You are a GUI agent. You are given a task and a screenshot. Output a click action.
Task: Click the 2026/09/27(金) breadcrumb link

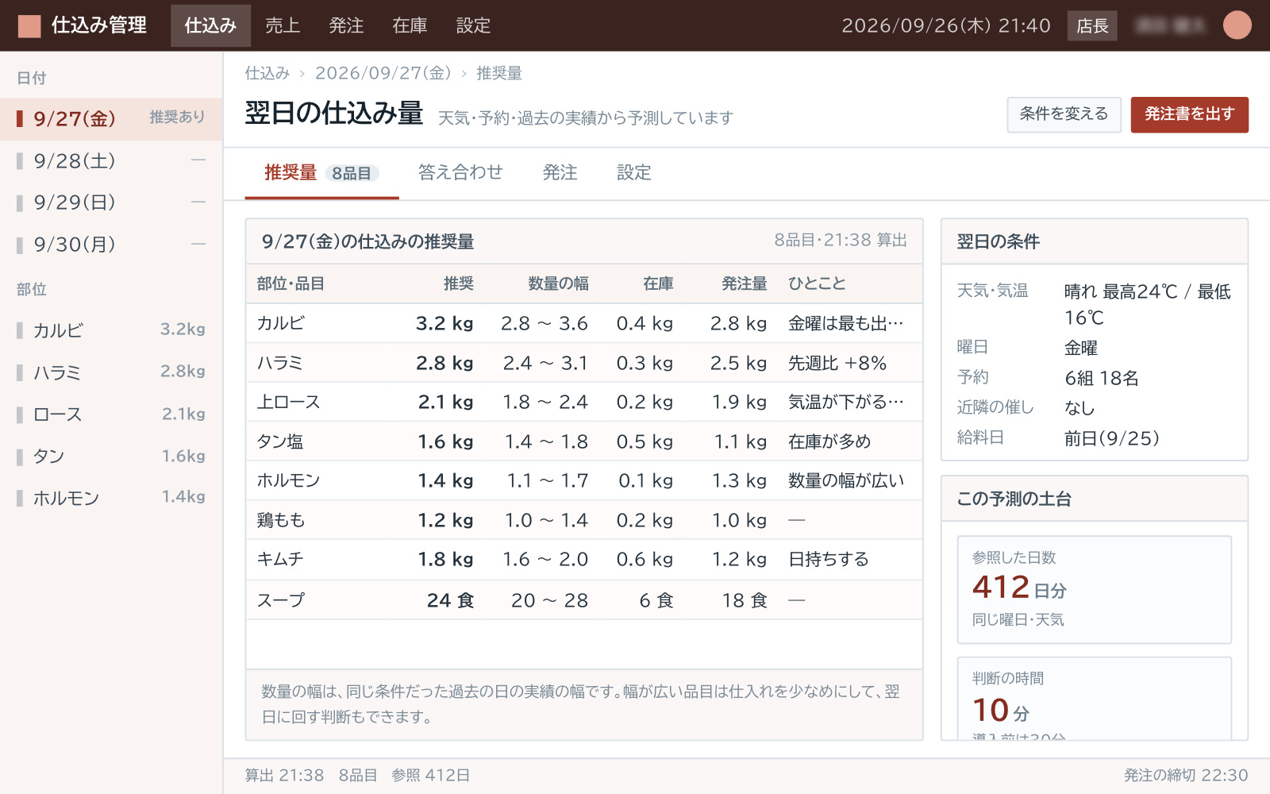coord(383,73)
